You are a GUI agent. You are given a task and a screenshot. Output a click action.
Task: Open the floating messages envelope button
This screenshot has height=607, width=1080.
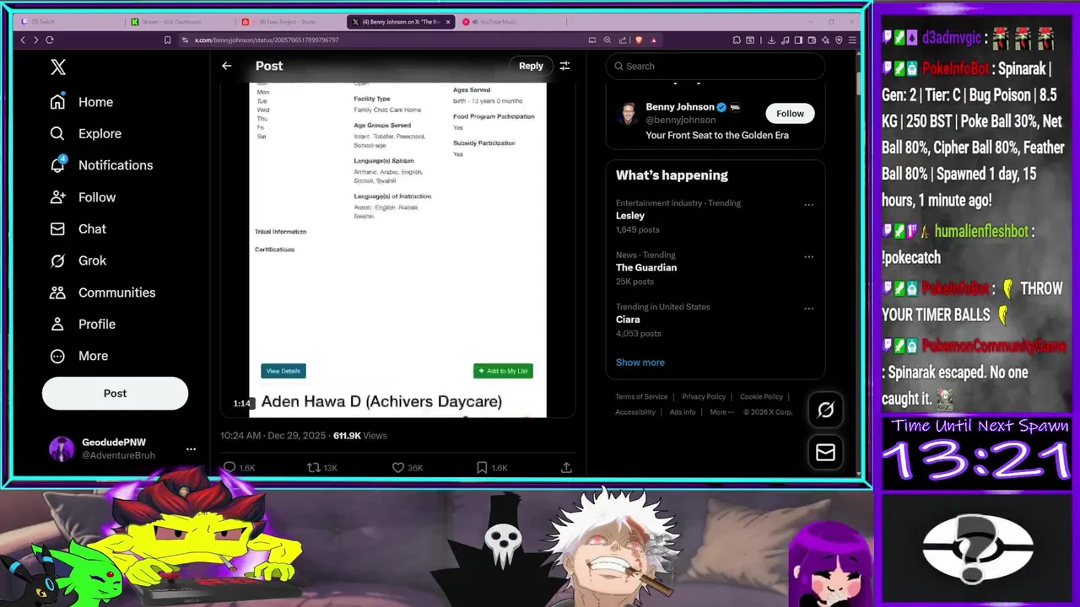(825, 453)
